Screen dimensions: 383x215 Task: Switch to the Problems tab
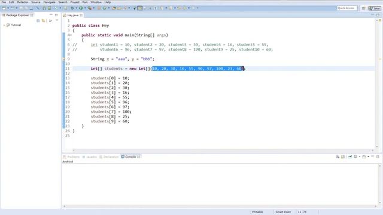[x=72, y=156]
